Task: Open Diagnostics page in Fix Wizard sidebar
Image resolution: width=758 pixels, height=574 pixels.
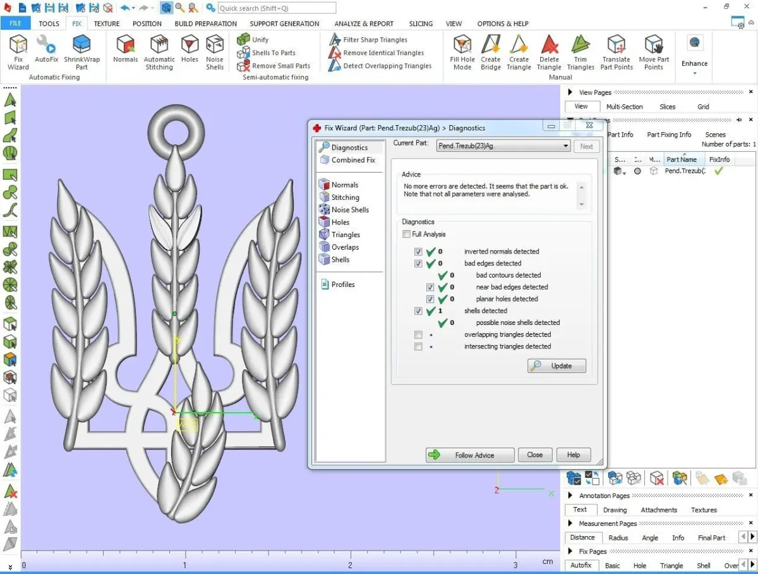Action: pos(349,147)
